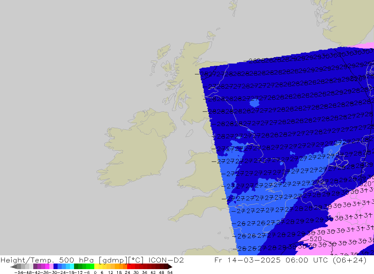Pick the light pink legend swatch
The image size is (374, 274).
[51, 267]
